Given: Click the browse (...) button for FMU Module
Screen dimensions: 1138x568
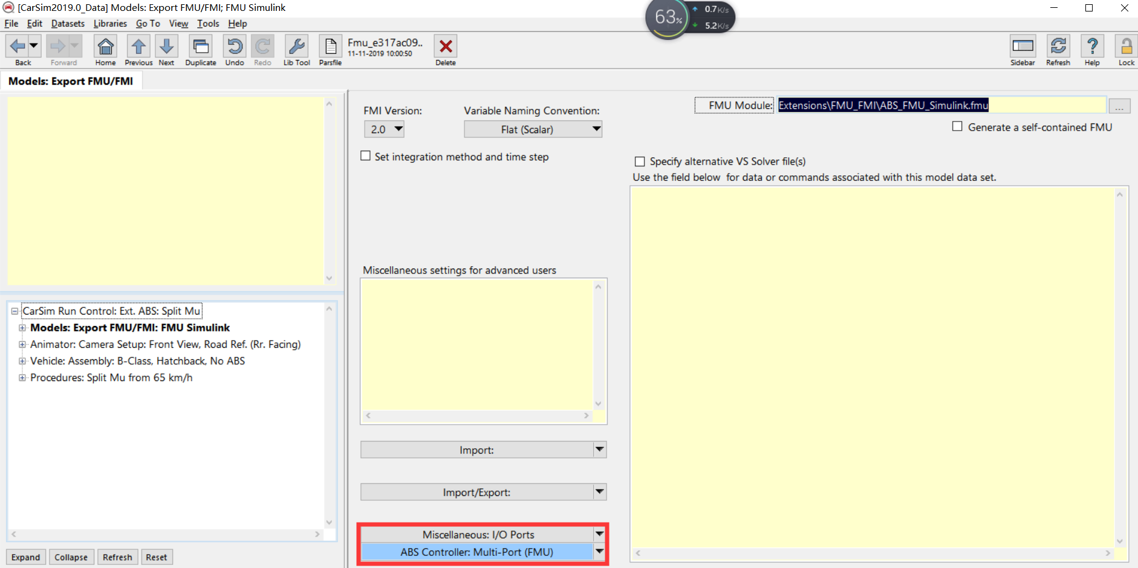Looking at the screenshot, I should [1119, 106].
